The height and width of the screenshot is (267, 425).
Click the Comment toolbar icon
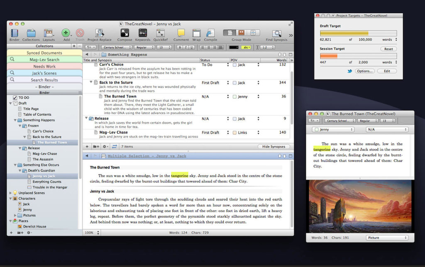[181, 33]
